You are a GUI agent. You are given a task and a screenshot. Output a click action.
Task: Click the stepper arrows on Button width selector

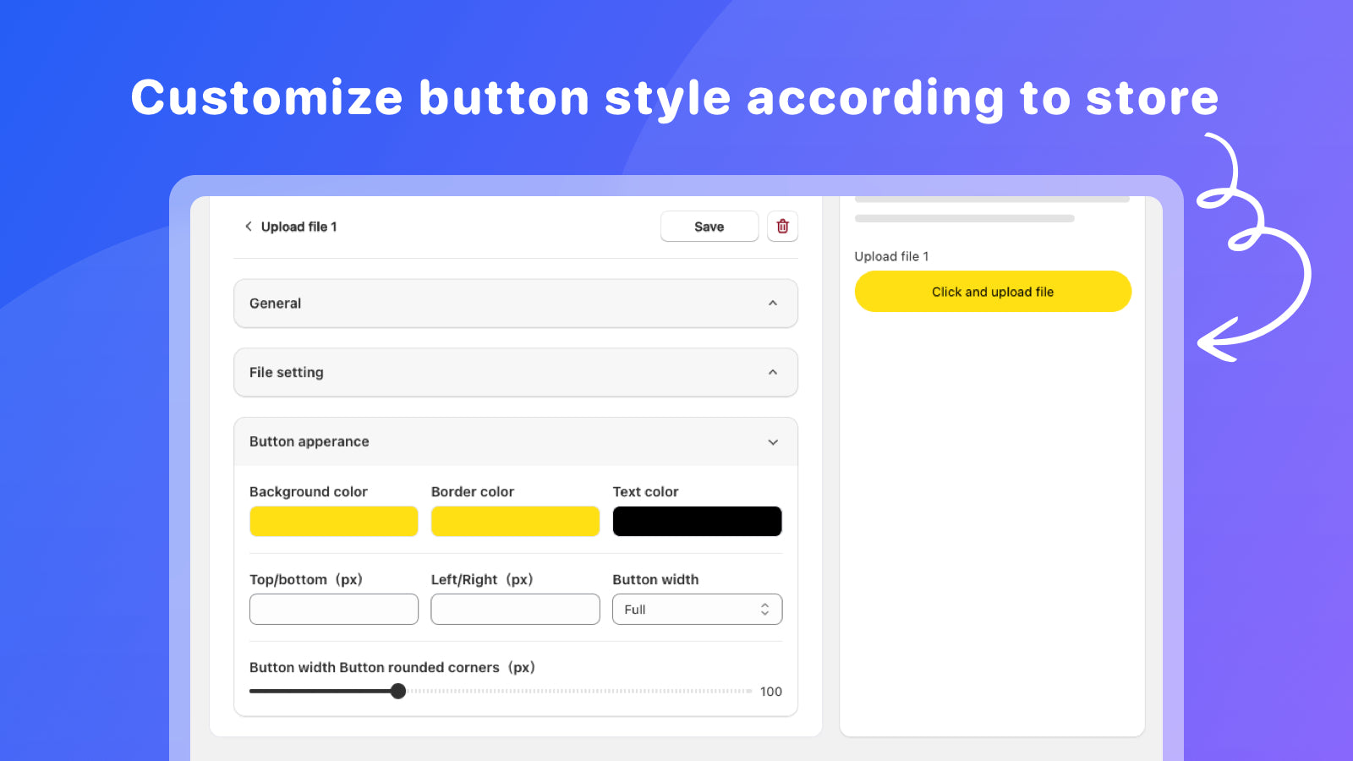(x=764, y=609)
